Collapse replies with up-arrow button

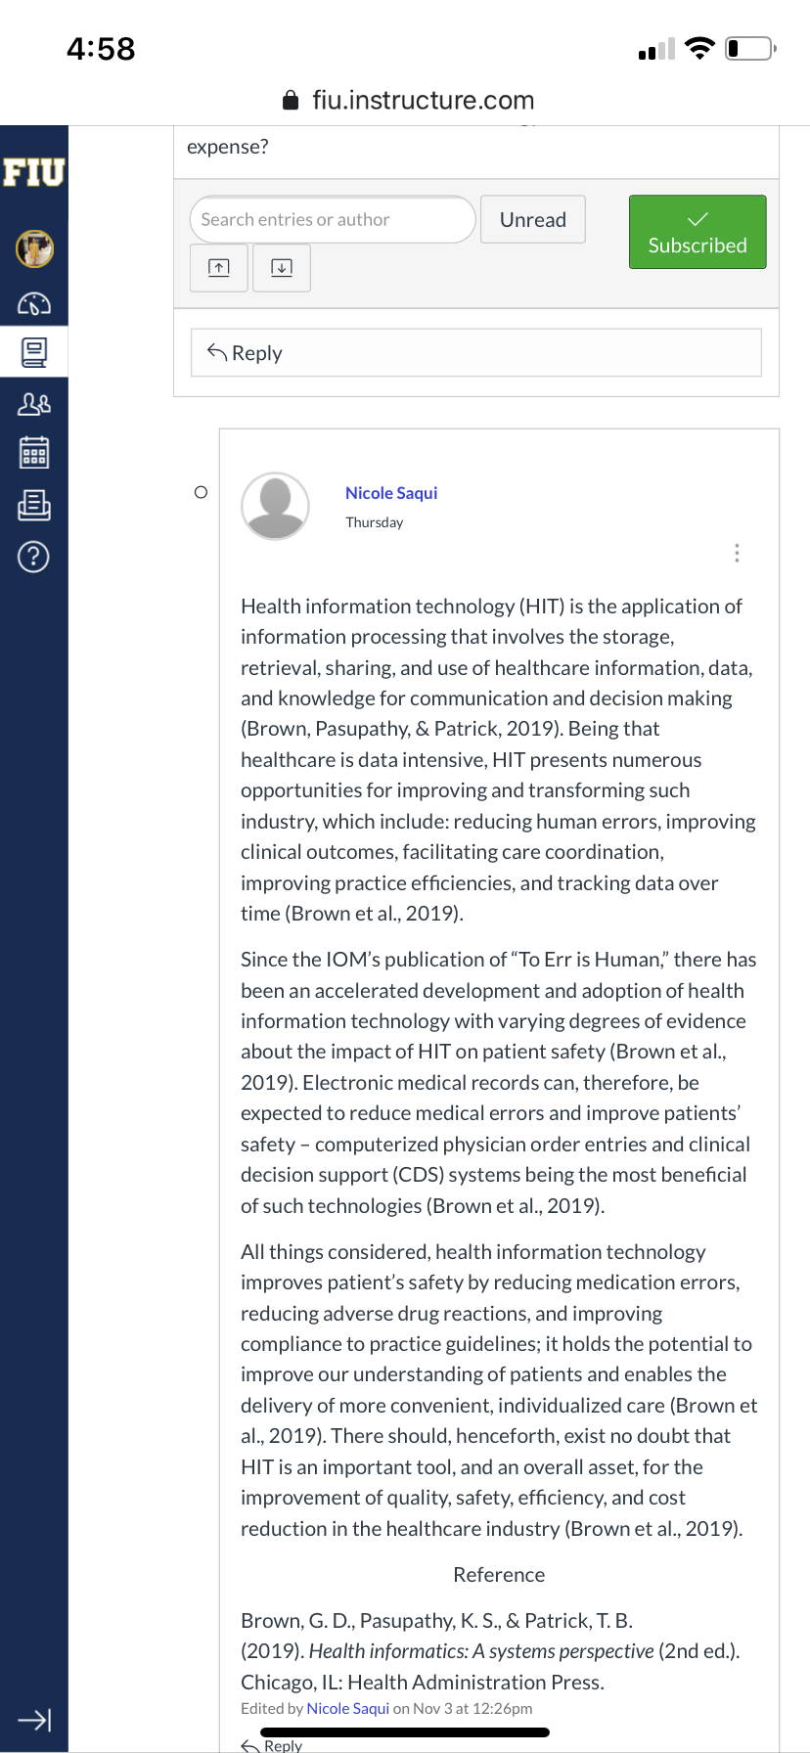click(x=219, y=268)
